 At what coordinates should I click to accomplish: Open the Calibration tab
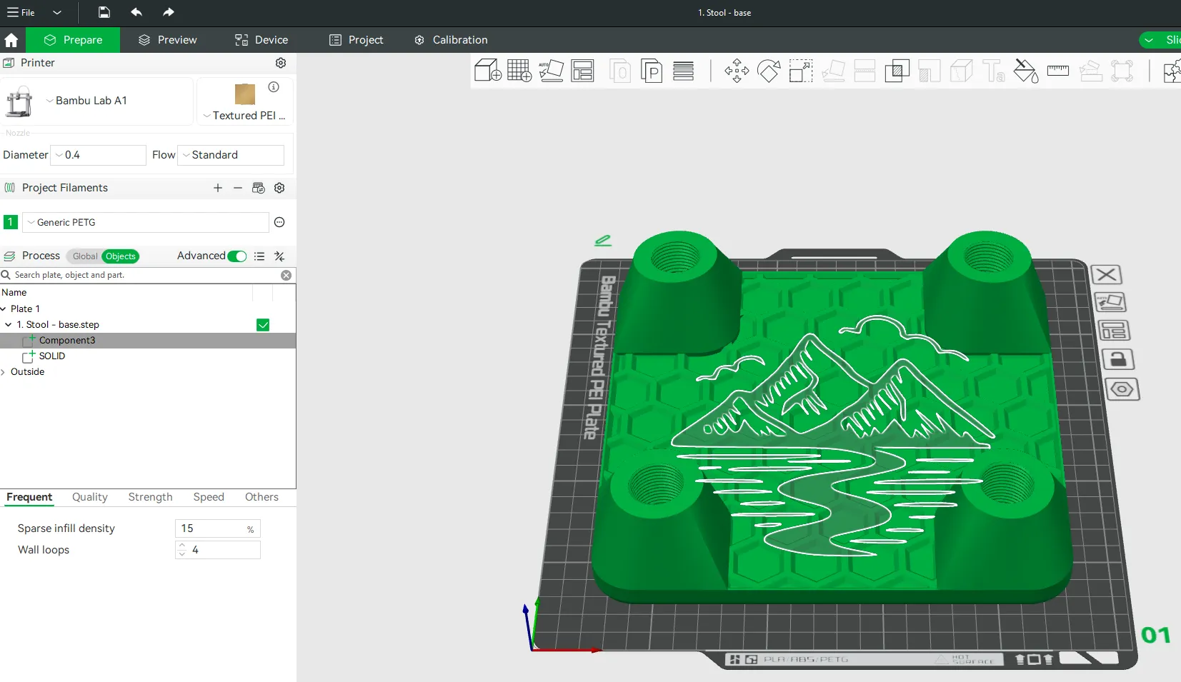[451, 40]
